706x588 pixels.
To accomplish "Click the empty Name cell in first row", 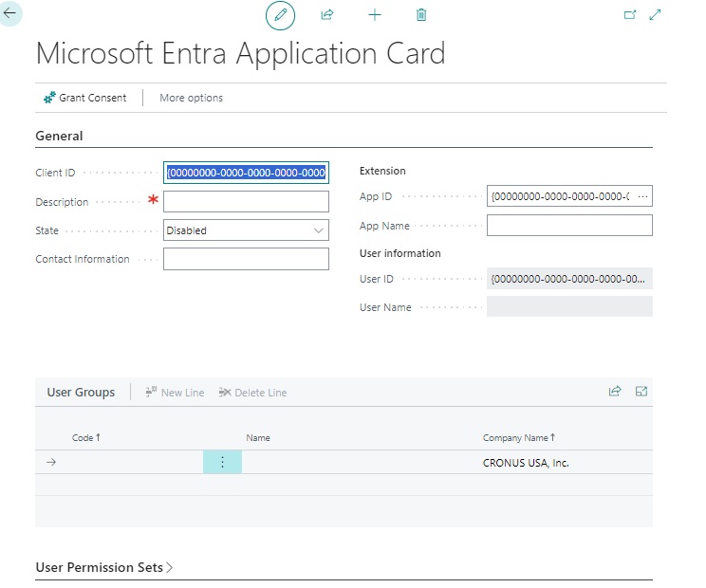I will pyautogui.click(x=361, y=462).
